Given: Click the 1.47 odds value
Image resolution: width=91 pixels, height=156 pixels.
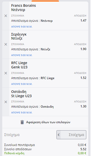Looking at the screenshot, I should pos(83,21).
